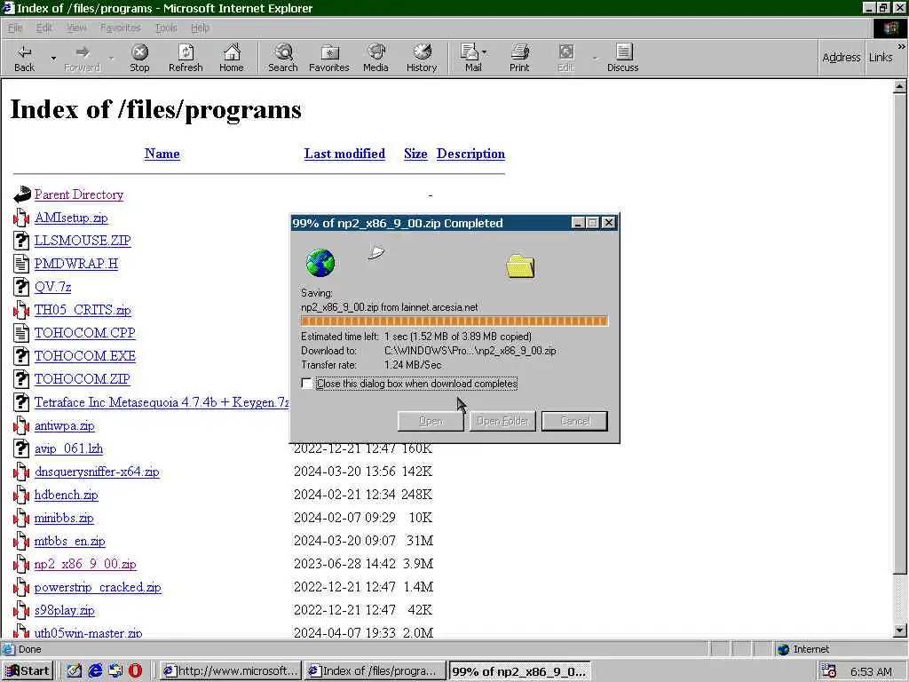Open Parent Directory link
Image resolution: width=909 pixels, height=682 pixels.
tap(79, 194)
